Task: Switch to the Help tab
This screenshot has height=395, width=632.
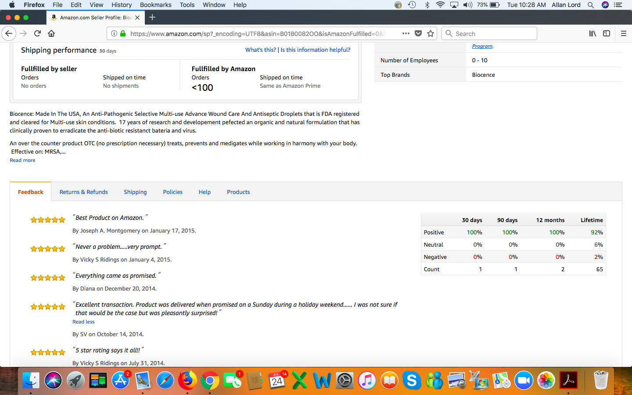Action: click(205, 192)
